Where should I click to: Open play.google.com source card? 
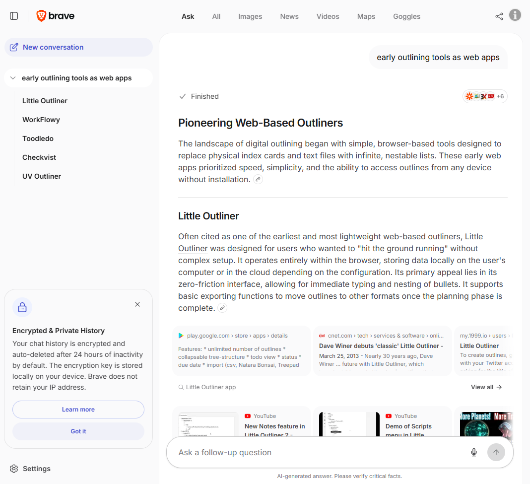(241, 351)
